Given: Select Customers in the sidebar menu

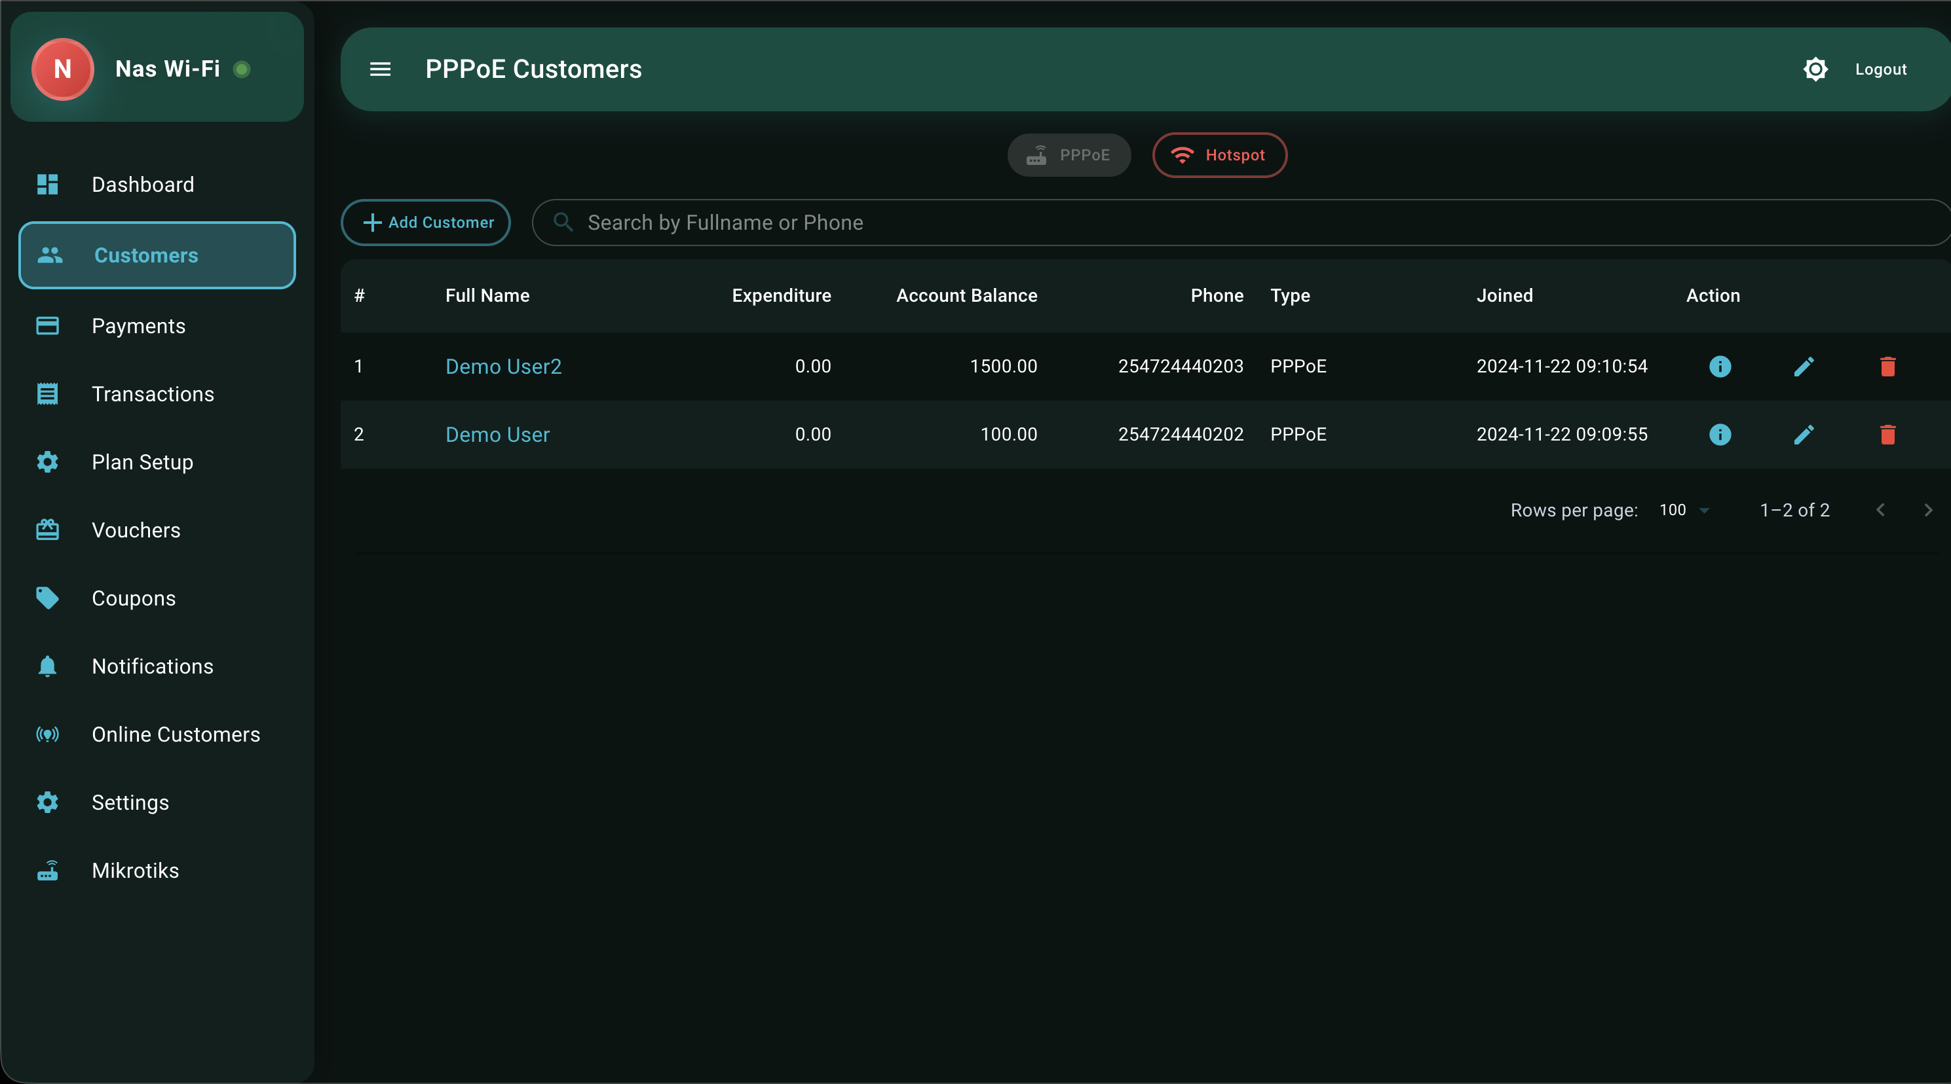Looking at the screenshot, I should pyautogui.click(x=145, y=255).
